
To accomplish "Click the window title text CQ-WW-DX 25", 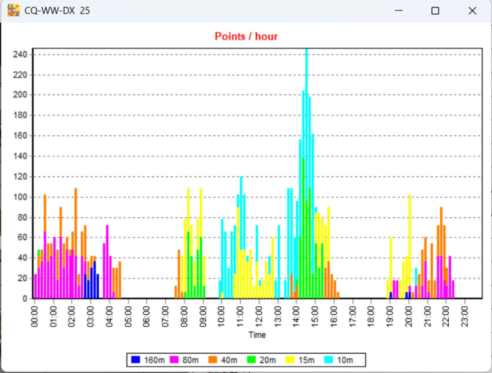I will point(57,11).
